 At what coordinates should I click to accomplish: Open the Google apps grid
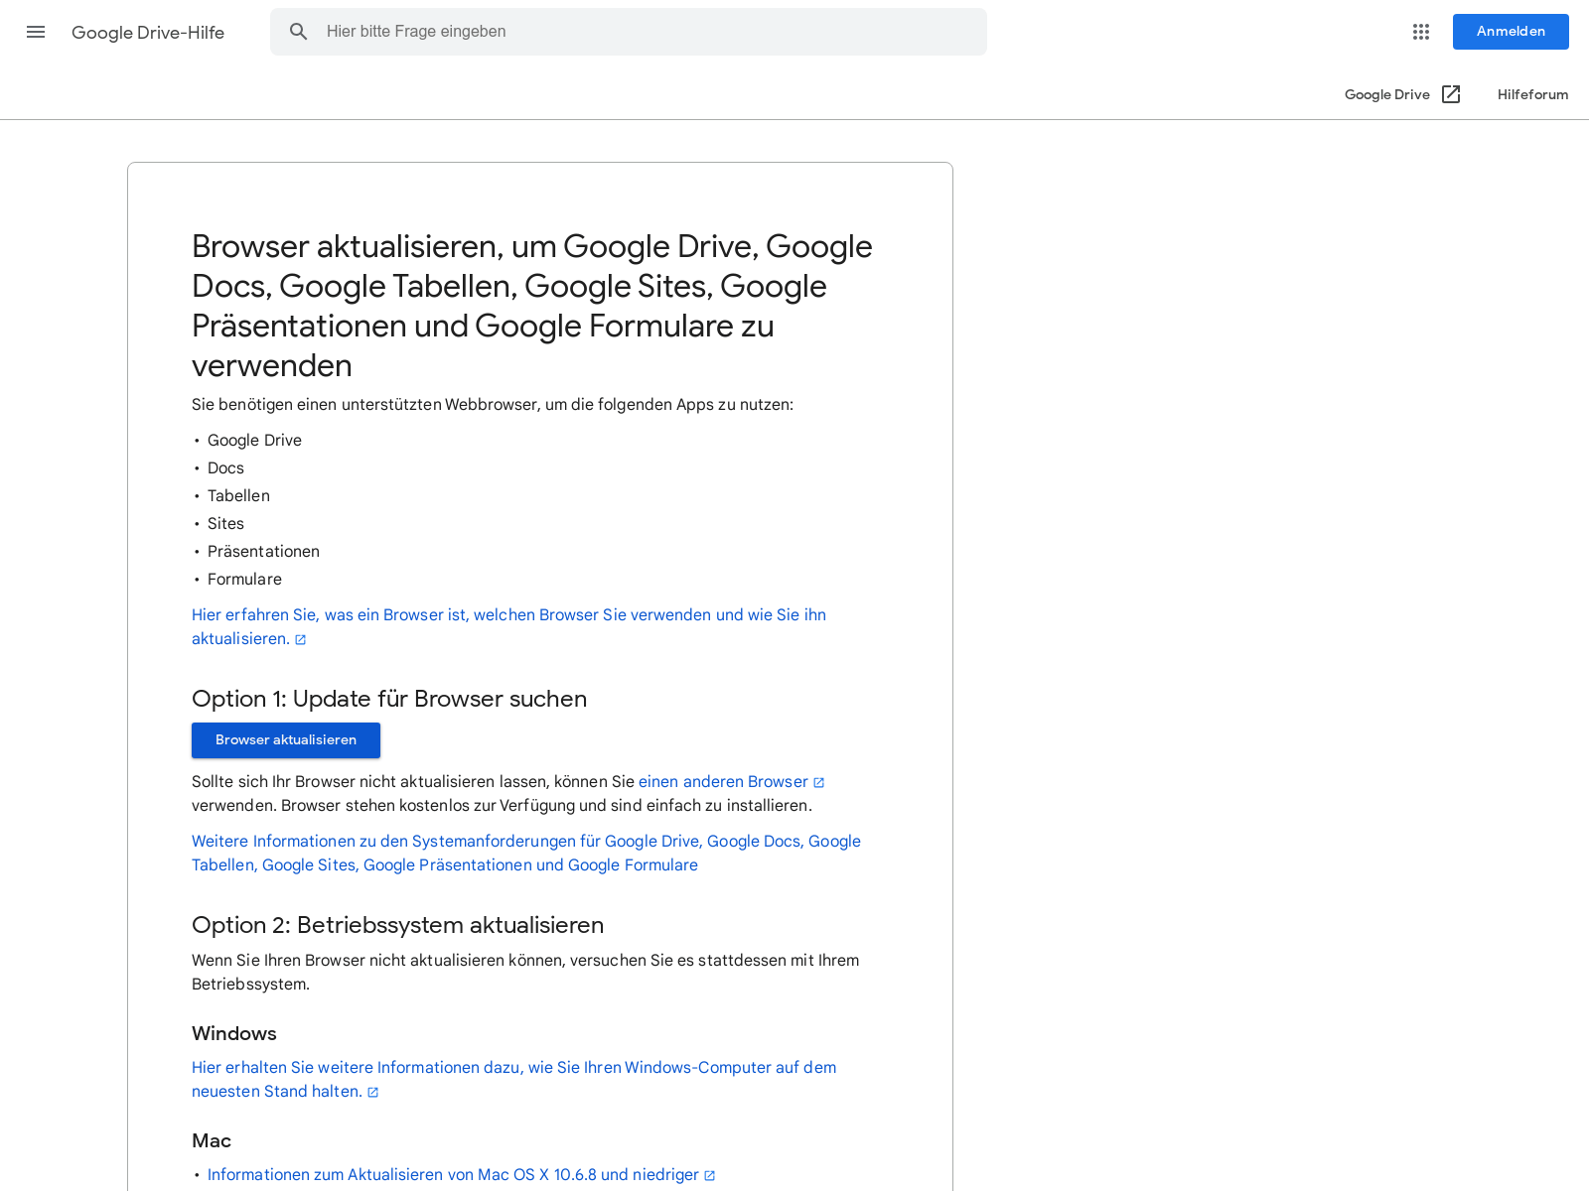click(1421, 32)
